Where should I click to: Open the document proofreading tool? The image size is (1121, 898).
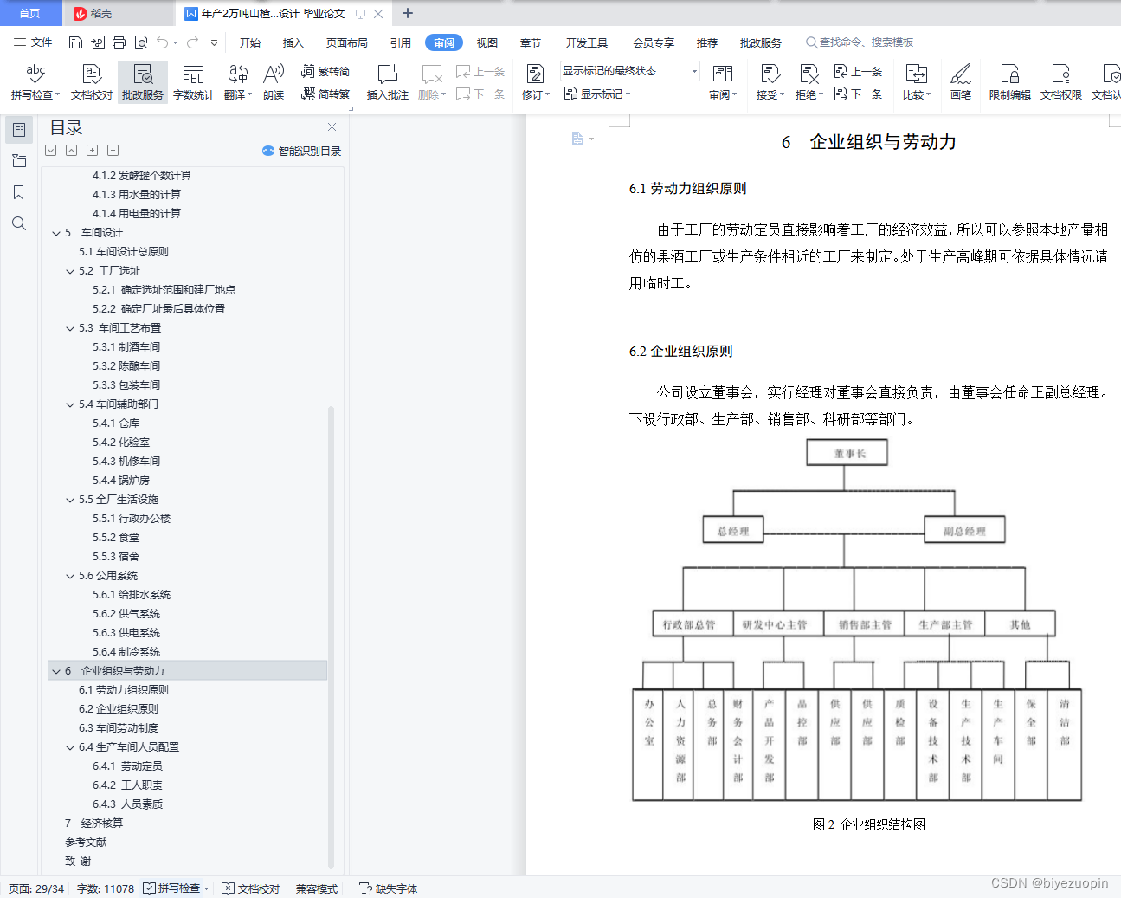[x=92, y=82]
